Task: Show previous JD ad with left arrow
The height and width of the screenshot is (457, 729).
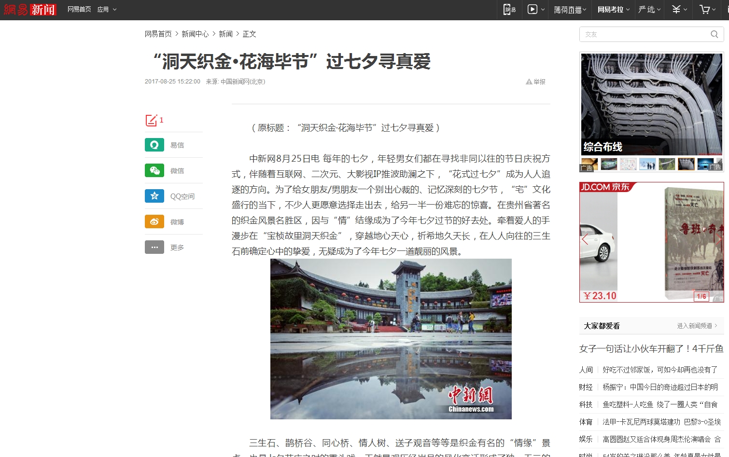Action: [x=585, y=239]
